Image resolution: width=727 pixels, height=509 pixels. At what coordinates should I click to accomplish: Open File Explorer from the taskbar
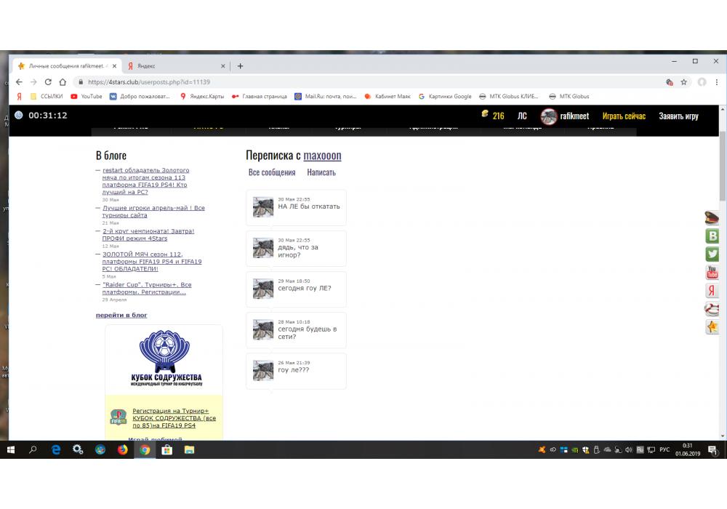coord(189,449)
